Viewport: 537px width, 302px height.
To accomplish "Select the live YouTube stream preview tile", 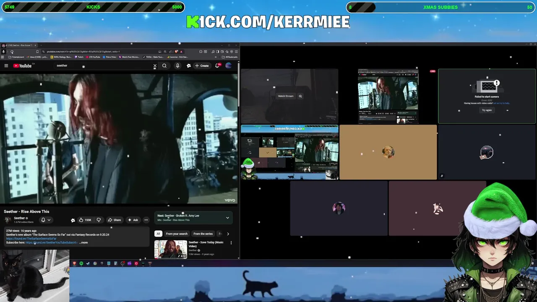I will [x=388, y=96].
